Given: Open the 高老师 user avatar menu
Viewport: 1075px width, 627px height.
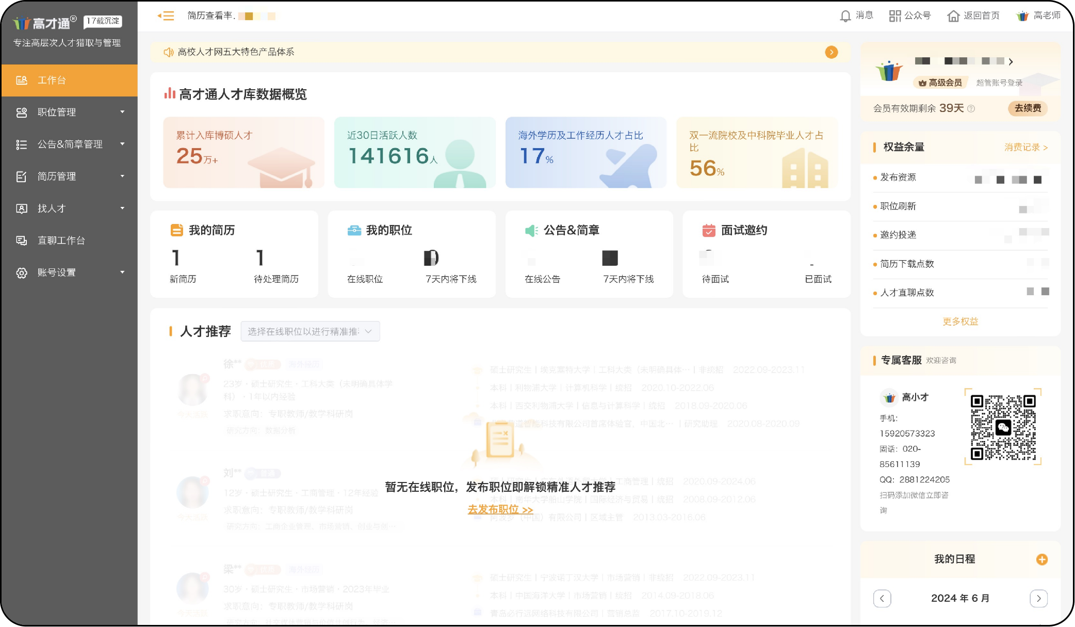Looking at the screenshot, I should pos(1022,16).
